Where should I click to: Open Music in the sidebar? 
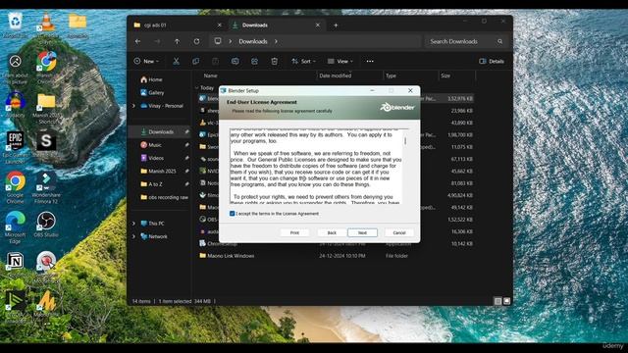151,145
